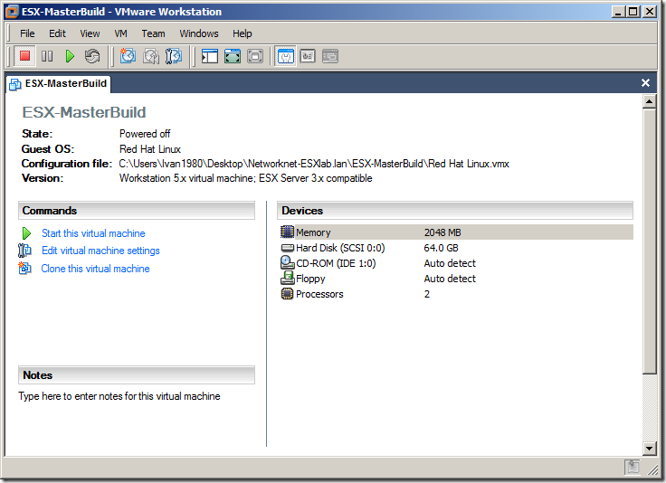Click the Commands section header
This screenshot has width=666, height=483.
(x=137, y=211)
